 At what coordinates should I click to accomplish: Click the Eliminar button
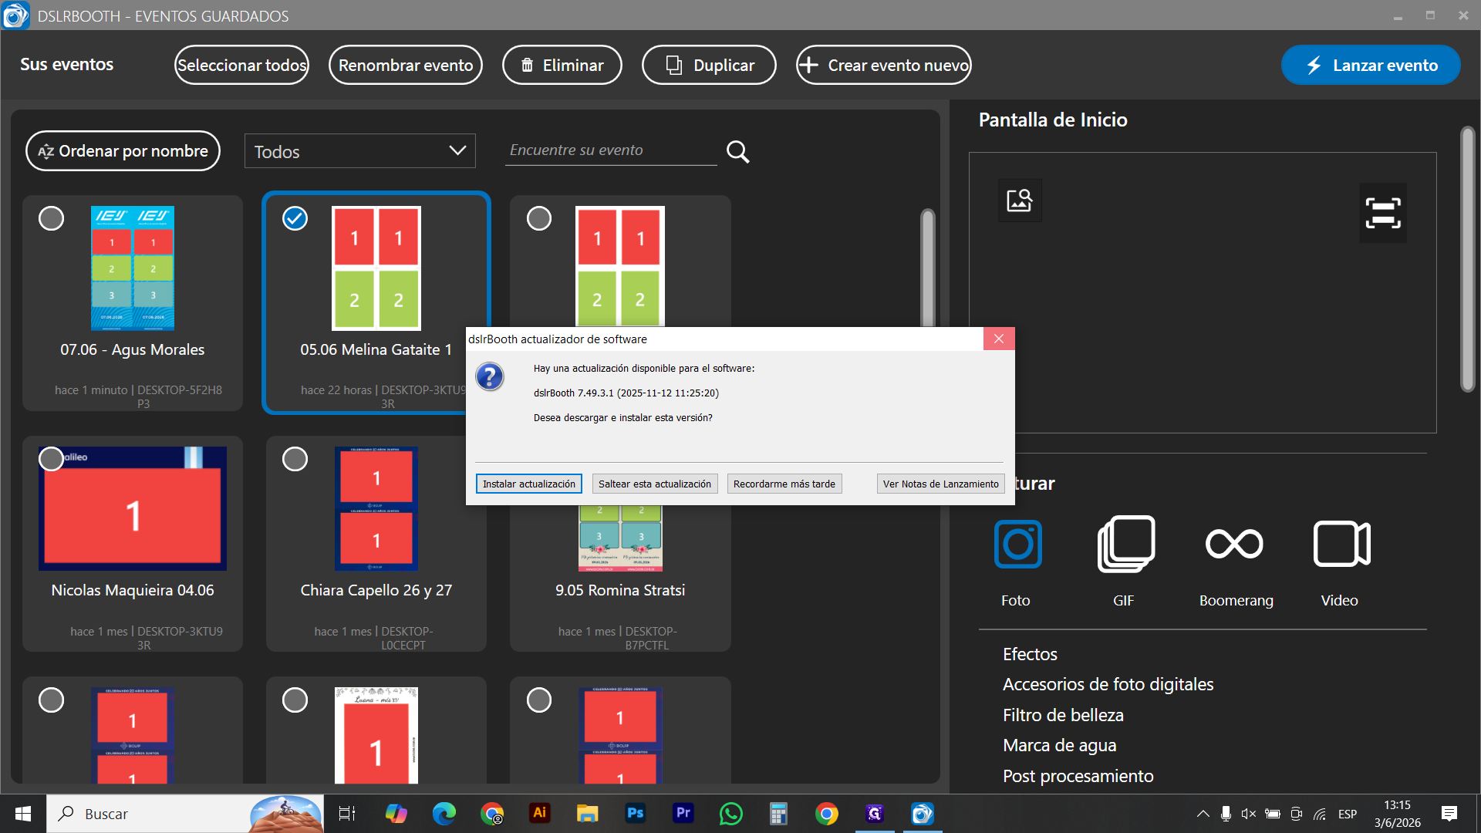click(x=562, y=65)
